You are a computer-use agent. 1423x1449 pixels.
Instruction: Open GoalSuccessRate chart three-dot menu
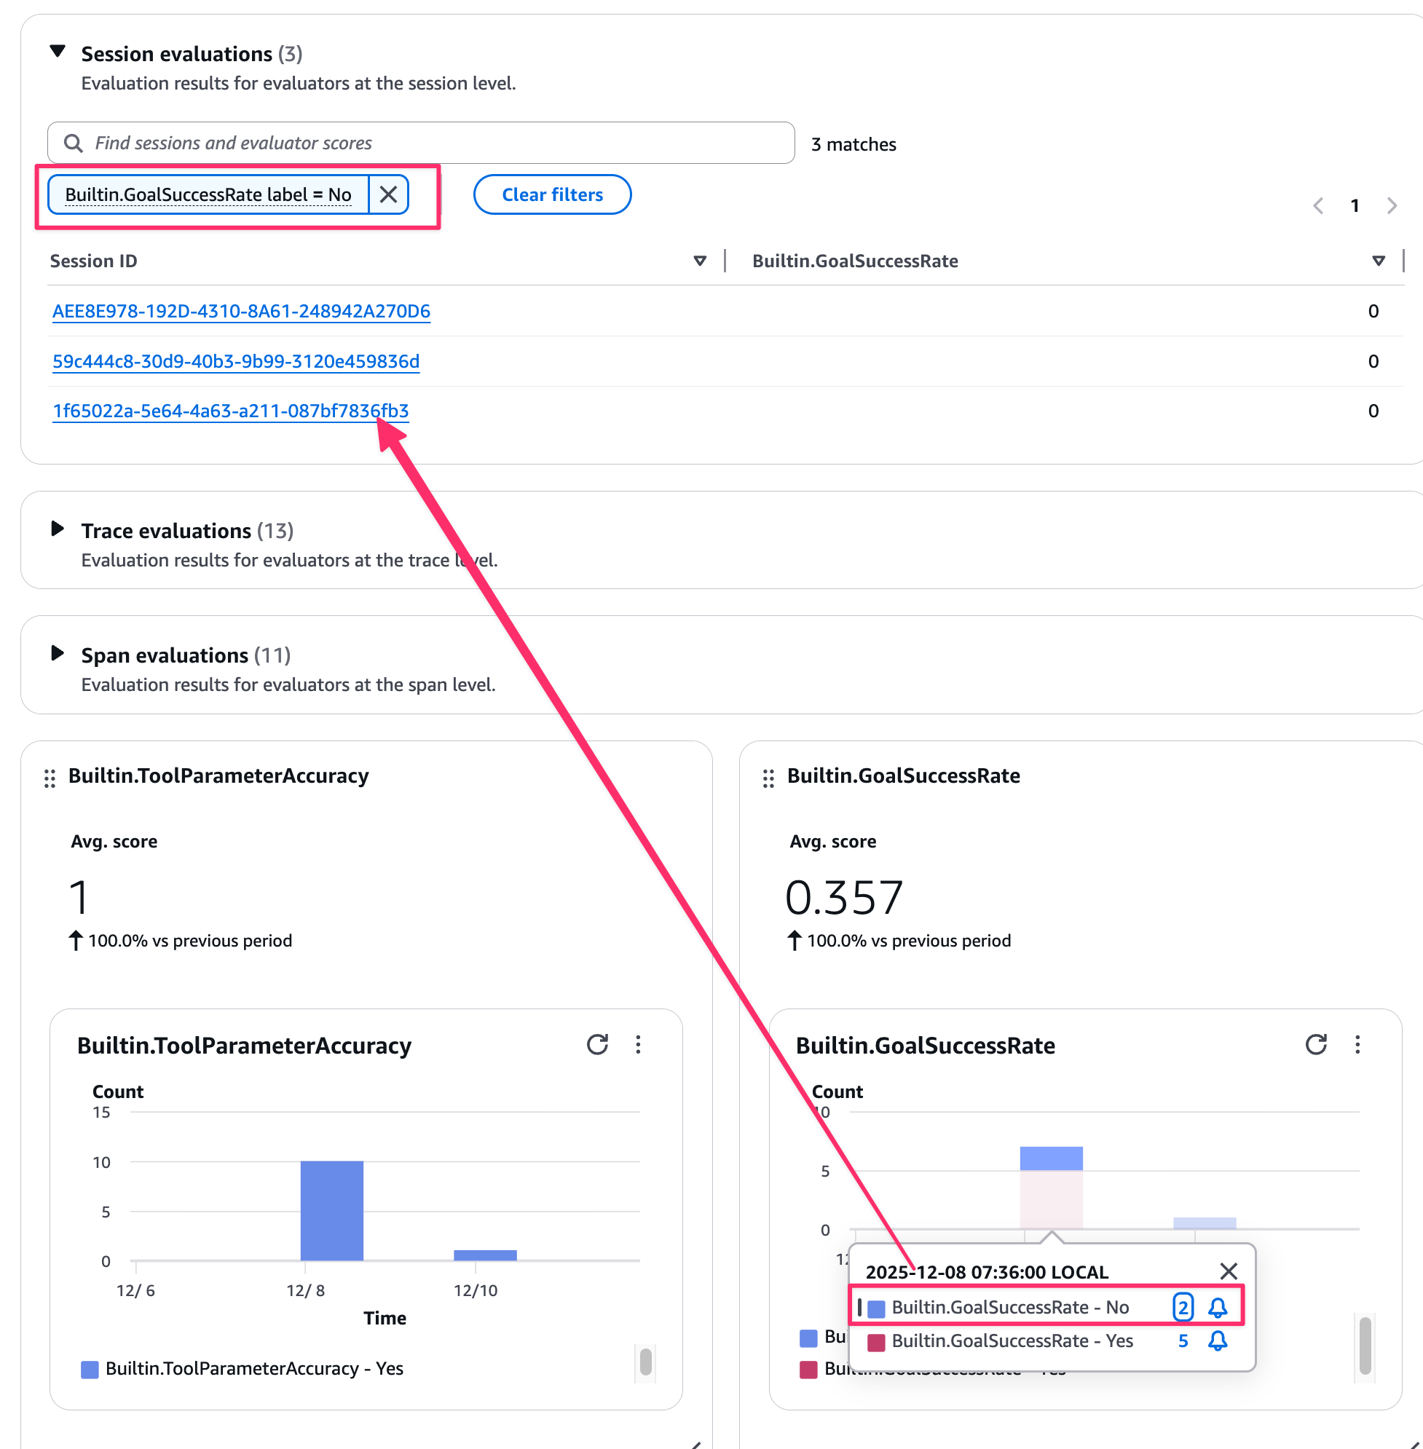[1357, 1044]
